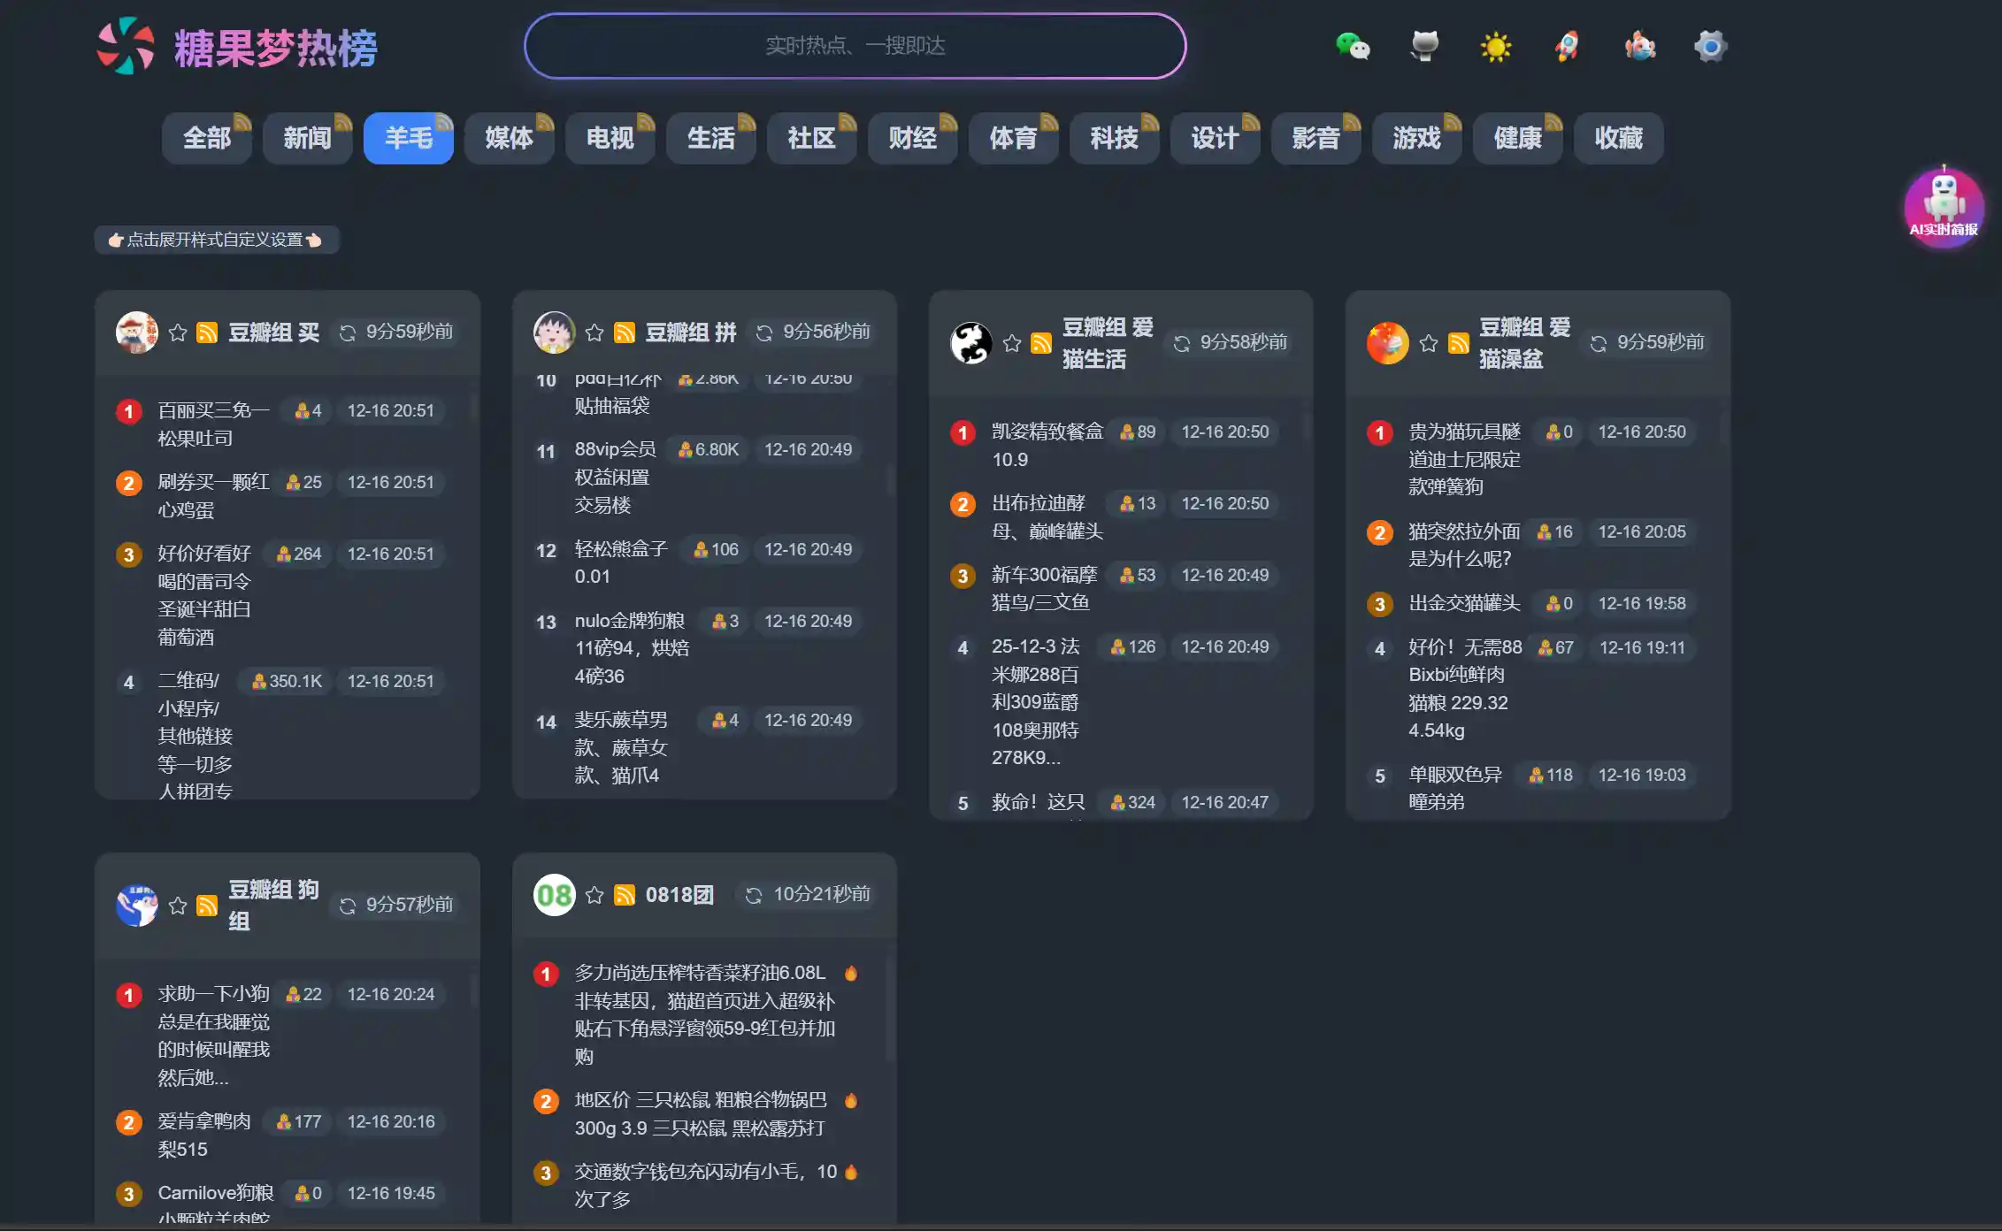Click the WeChat icon in header

(x=1353, y=46)
